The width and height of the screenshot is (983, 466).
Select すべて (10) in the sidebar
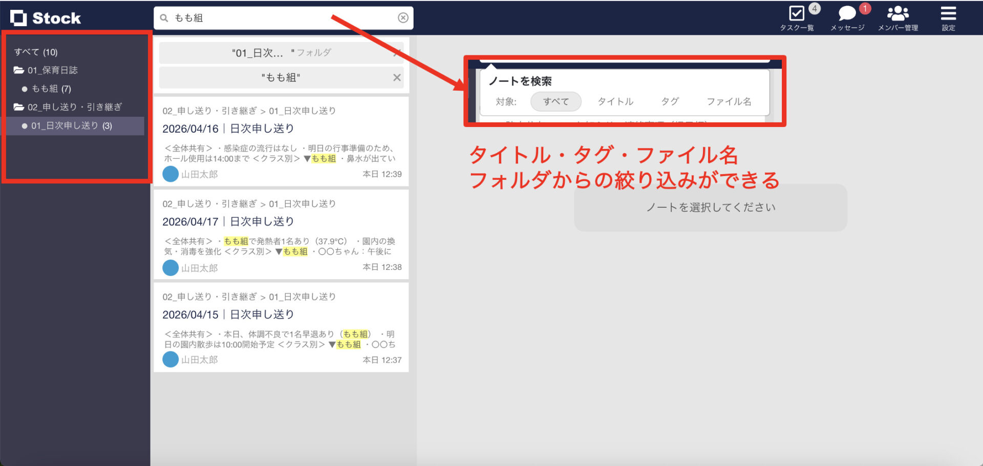point(36,52)
